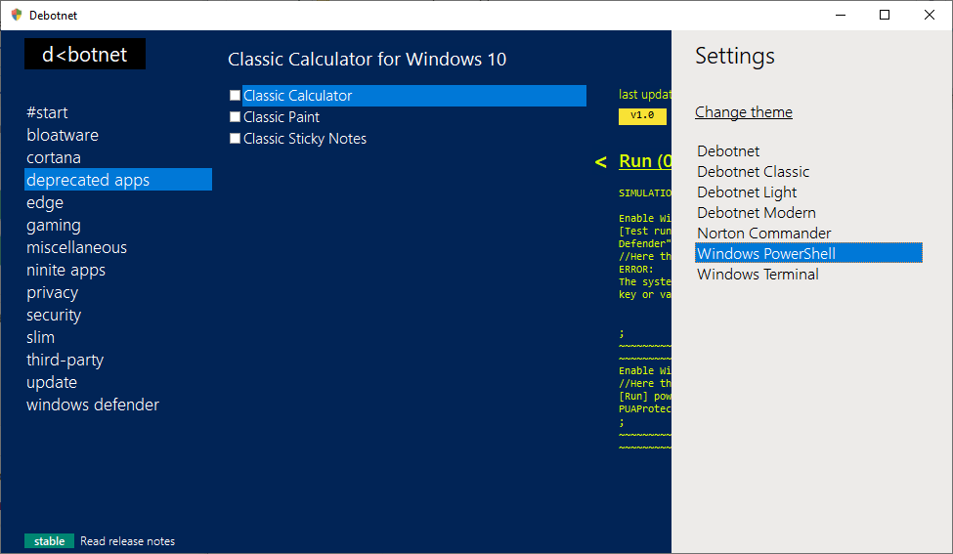Switch to the cortana category
The image size is (953, 554).
click(54, 157)
